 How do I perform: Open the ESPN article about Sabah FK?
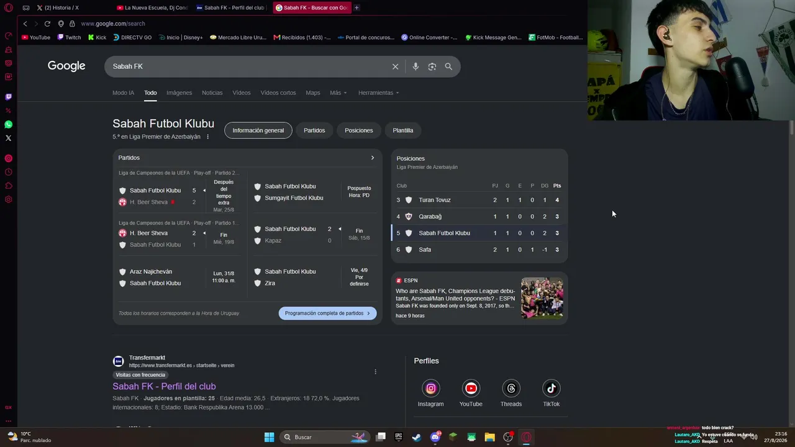click(455, 294)
